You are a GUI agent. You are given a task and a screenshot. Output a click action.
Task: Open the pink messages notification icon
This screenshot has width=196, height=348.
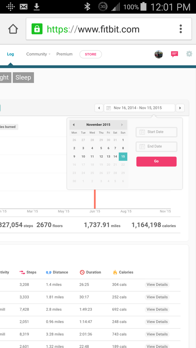coord(174,54)
